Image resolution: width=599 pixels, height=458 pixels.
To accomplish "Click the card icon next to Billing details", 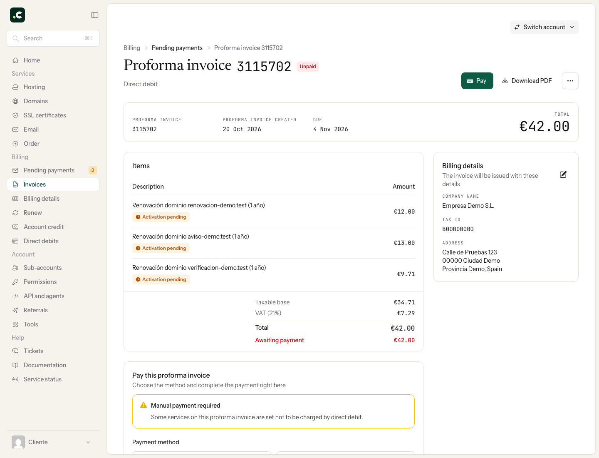I will pos(15,199).
